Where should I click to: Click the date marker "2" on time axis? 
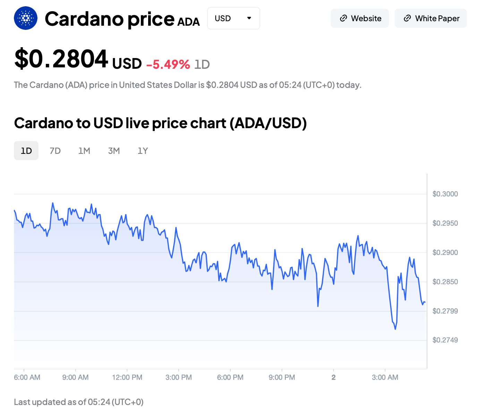[x=333, y=377]
